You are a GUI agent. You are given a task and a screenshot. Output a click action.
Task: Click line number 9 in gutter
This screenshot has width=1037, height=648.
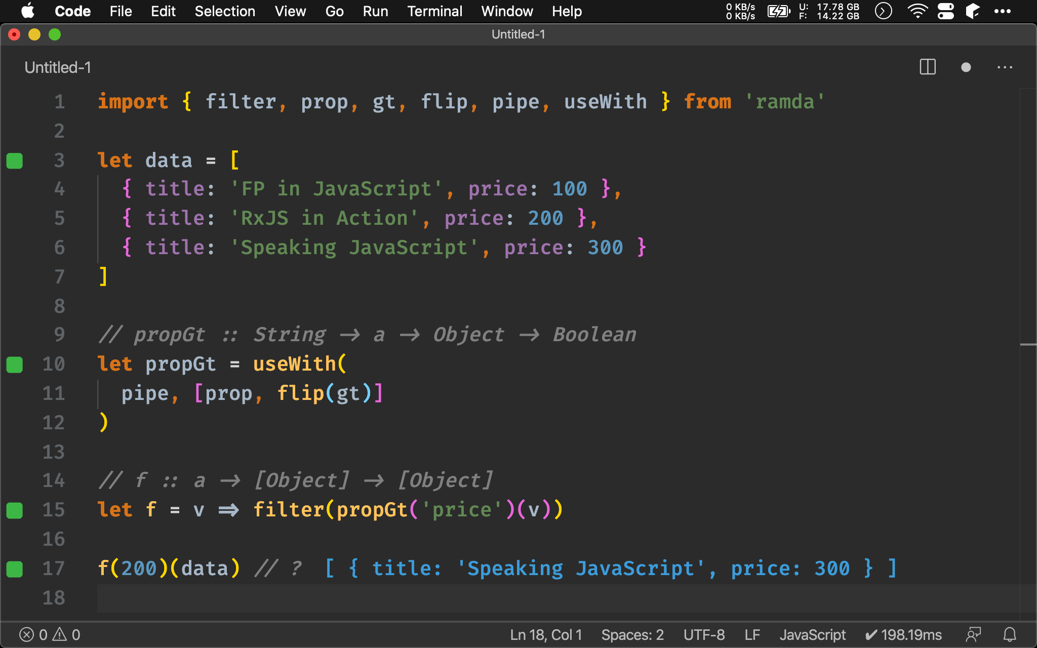[60, 335]
